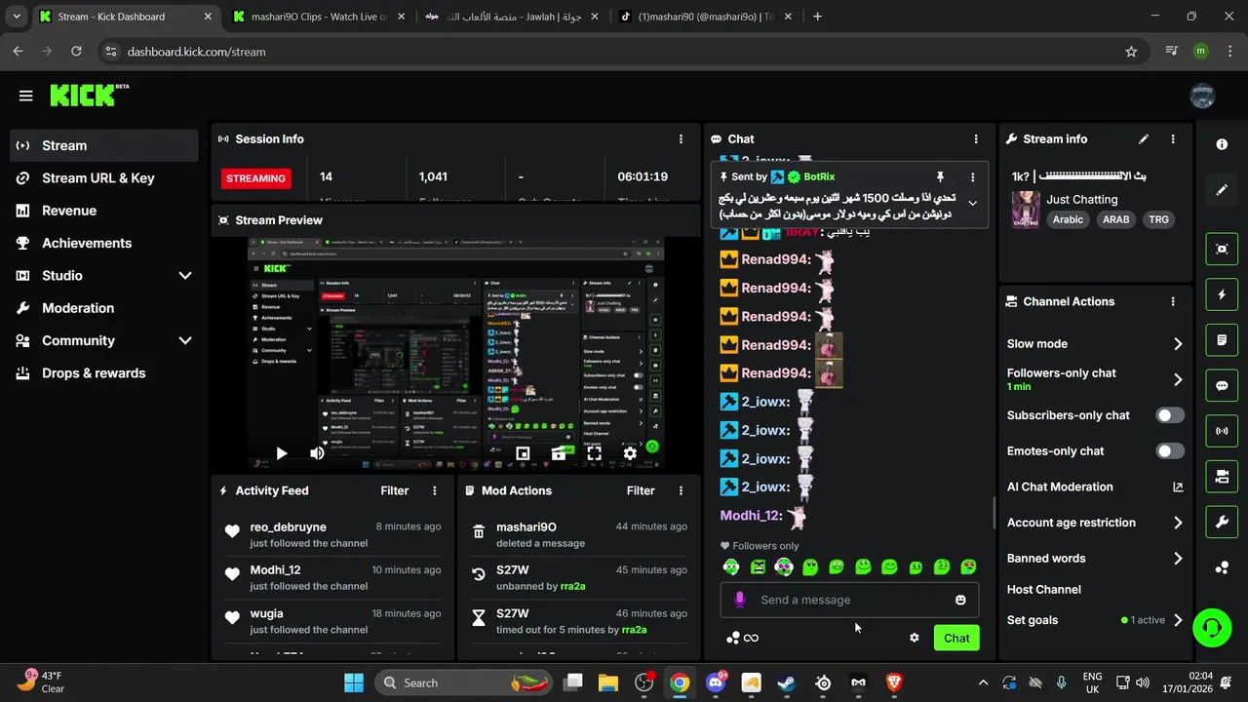Edit stream info with the pencil icon

[x=1144, y=139]
